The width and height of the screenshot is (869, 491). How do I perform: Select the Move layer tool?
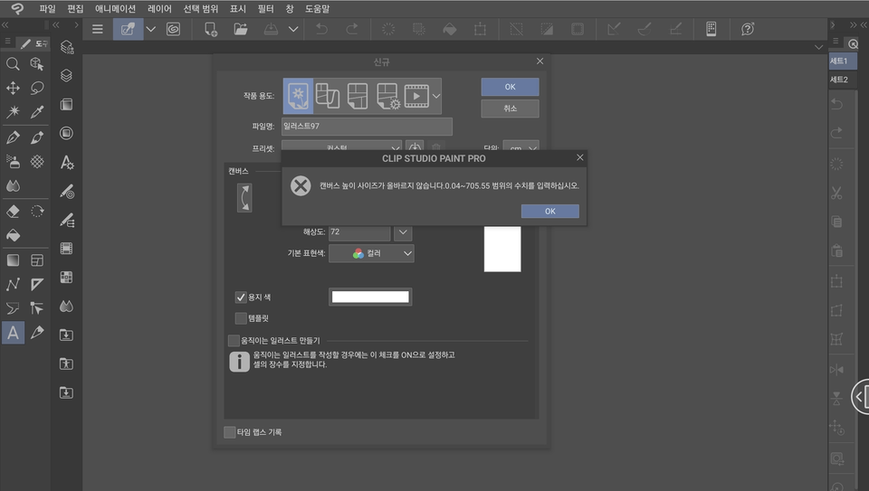pos(13,88)
